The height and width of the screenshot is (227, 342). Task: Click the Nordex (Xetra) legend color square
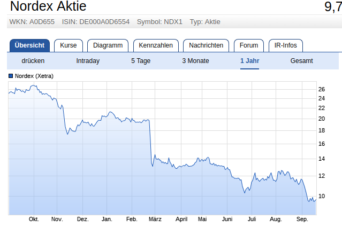click(11, 76)
